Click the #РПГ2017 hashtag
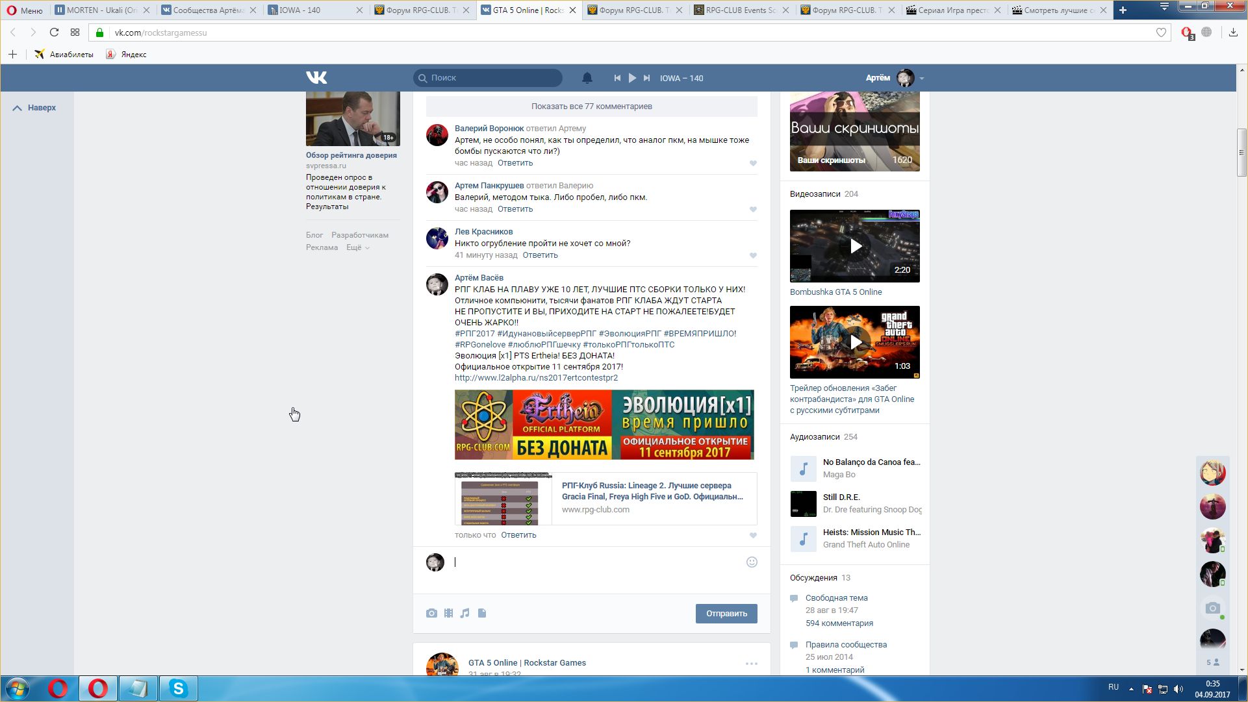The image size is (1248, 702). point(475,334)
